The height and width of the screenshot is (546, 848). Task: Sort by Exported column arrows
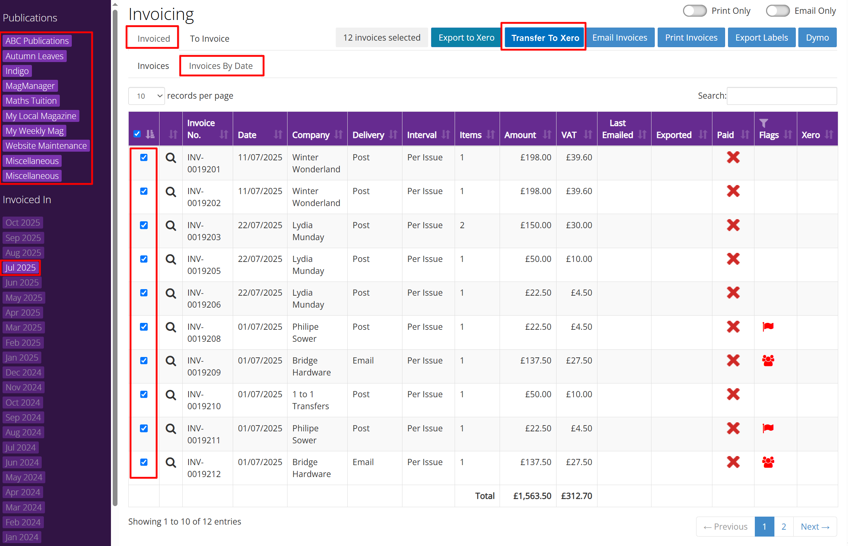click(x=703, y=135)
